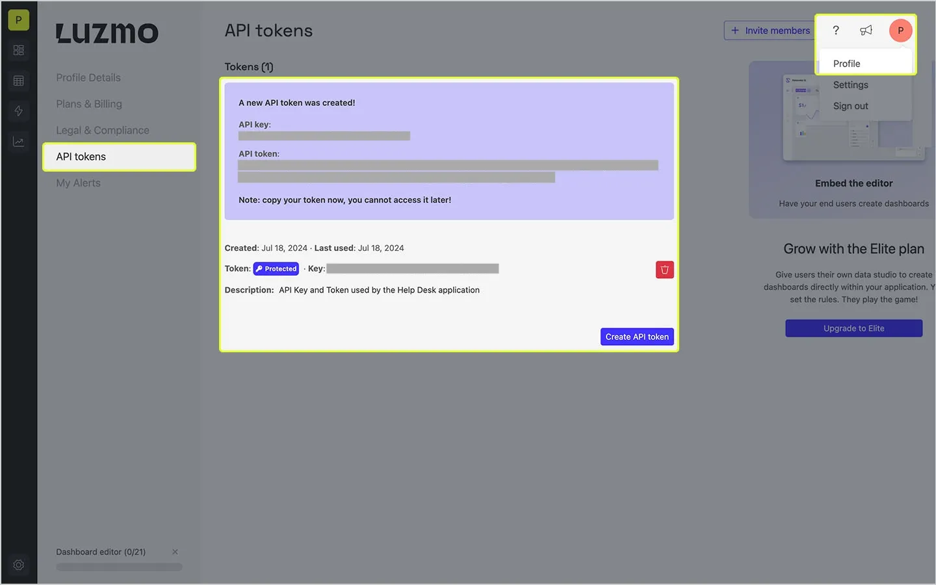
Task: Click Upgrade to Elite button
Action: [x=853, y=328]
